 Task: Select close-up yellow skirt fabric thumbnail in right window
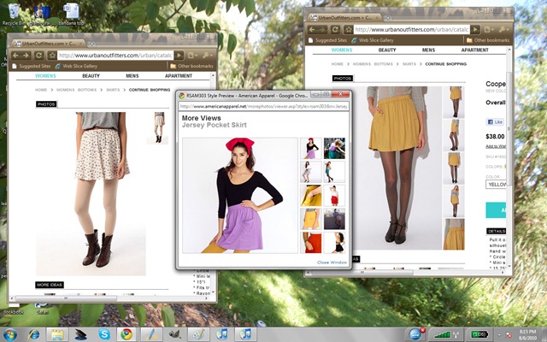click(x=454, y=234)
